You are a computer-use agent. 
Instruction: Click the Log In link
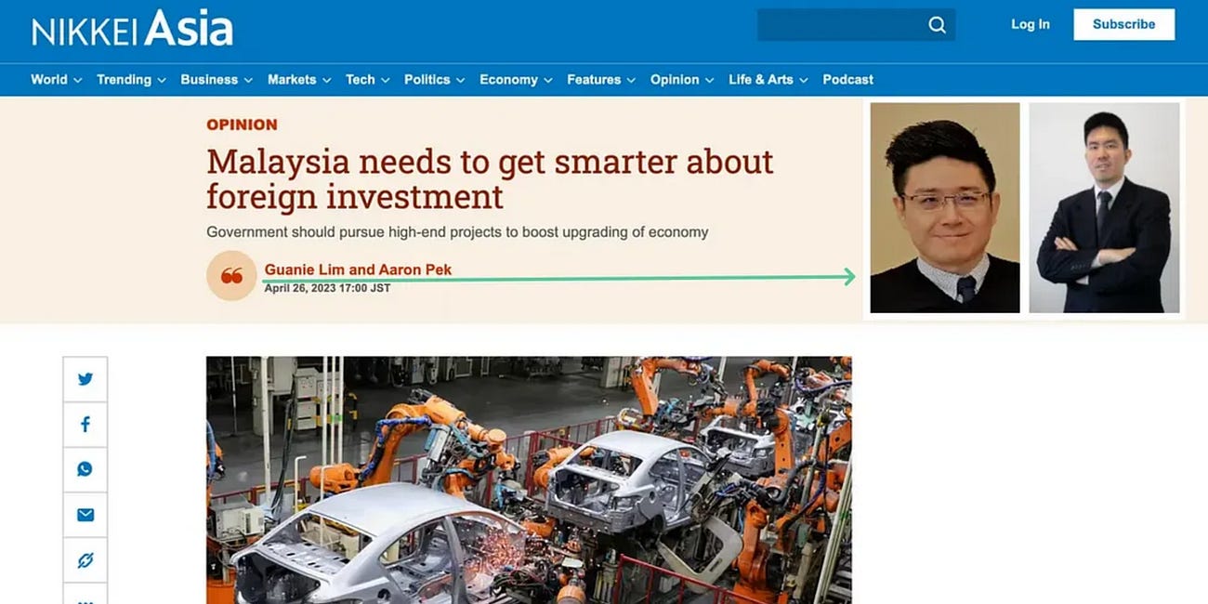(x=1031, y=24)
